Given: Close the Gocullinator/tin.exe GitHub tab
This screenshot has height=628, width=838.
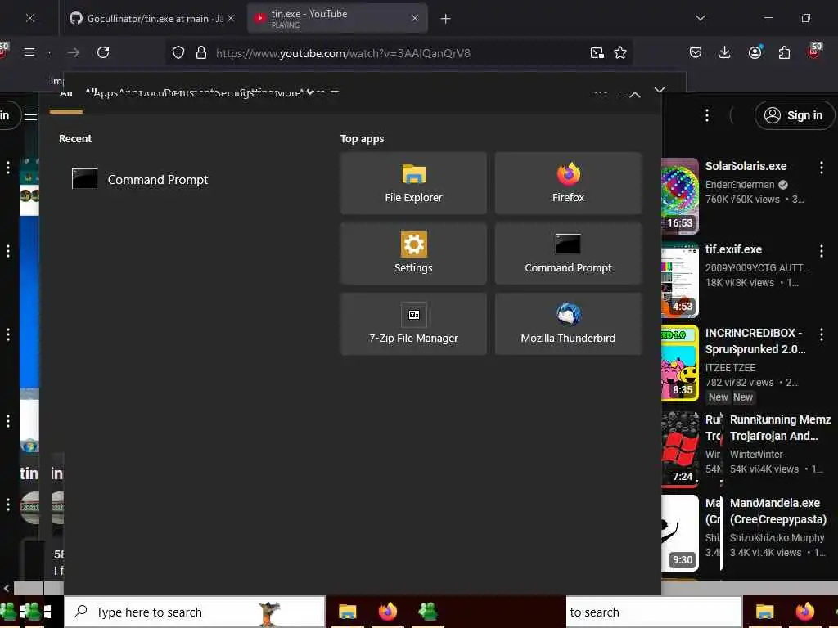Looking at the screenshot, I should (231, 18).
